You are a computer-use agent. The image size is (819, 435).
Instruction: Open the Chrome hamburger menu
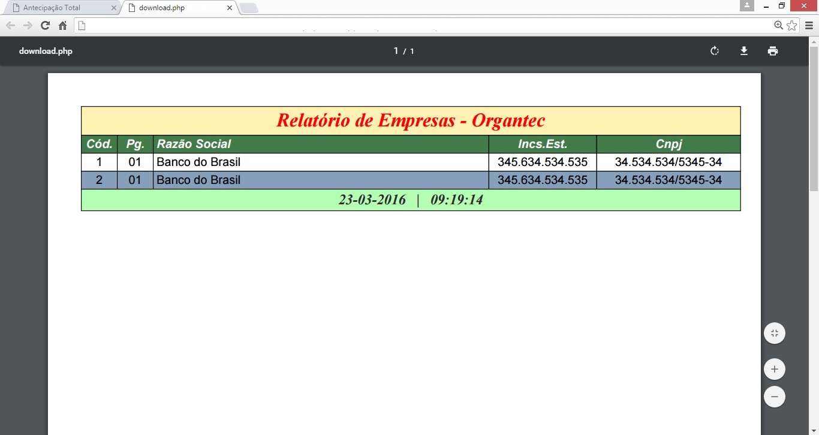809,25
